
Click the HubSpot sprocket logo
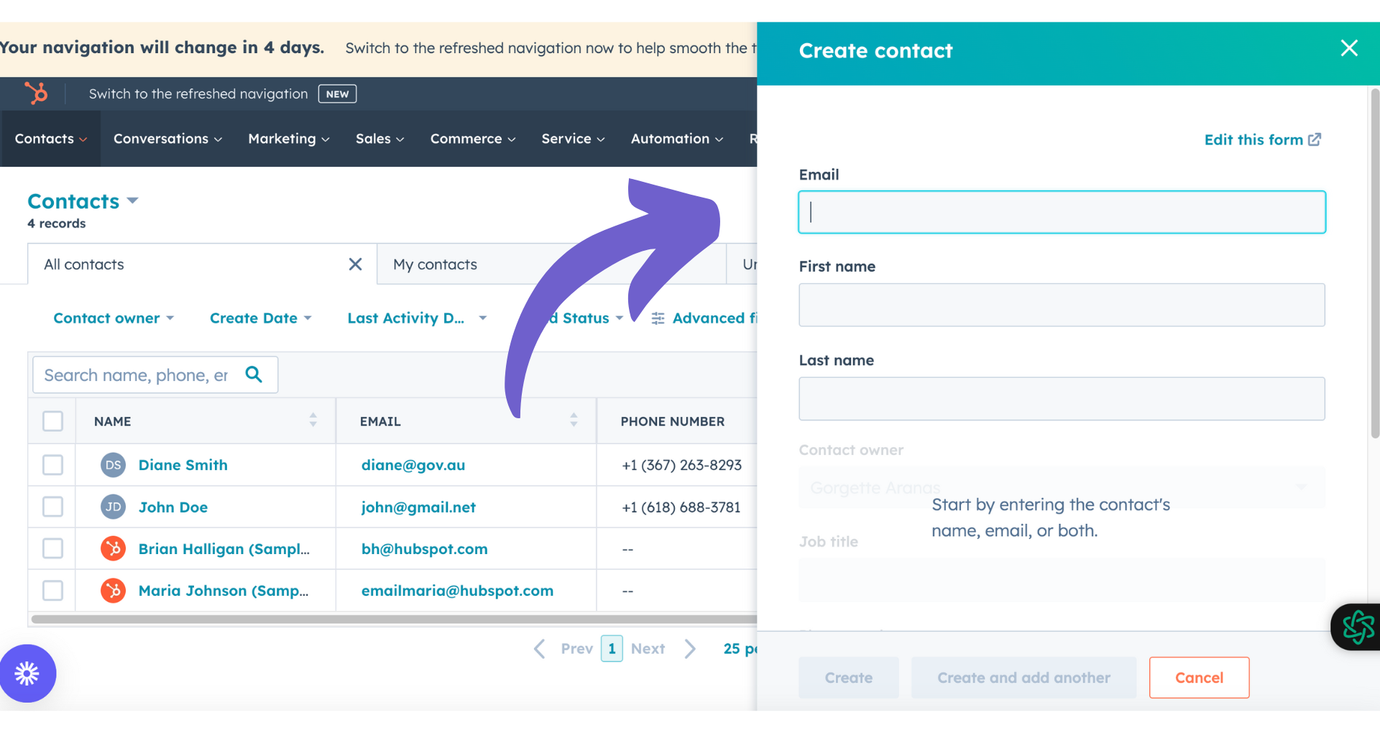(37, 93)
